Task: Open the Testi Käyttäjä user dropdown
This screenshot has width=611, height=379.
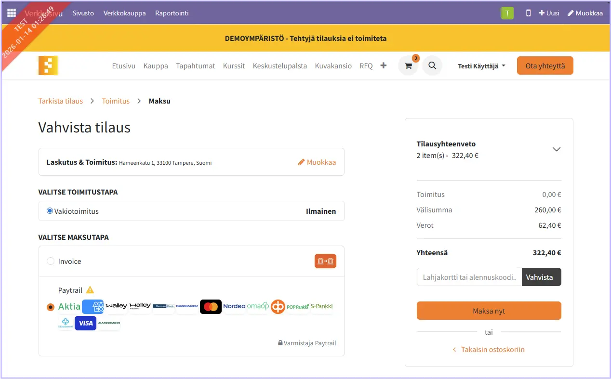Action: 481,66
